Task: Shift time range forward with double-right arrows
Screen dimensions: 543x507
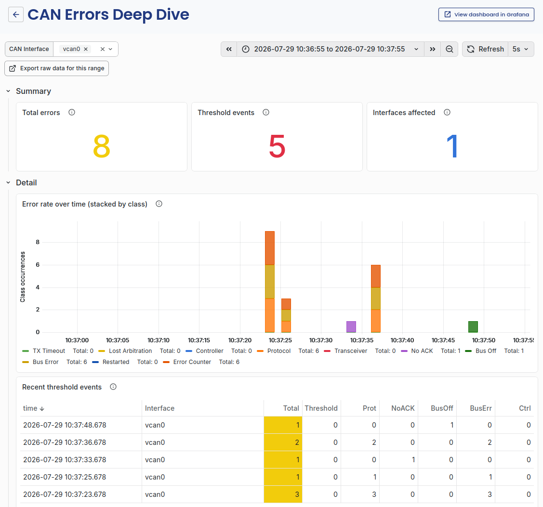Action: [433, 49]
